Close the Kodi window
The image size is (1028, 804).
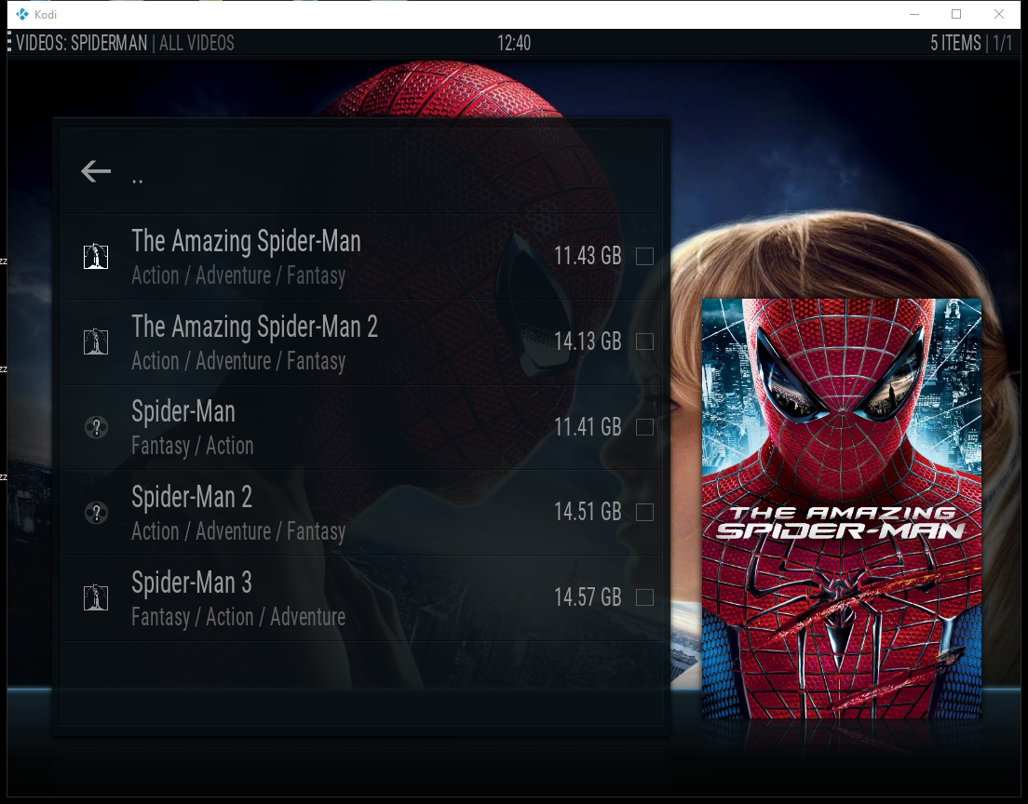click(998, 14)
